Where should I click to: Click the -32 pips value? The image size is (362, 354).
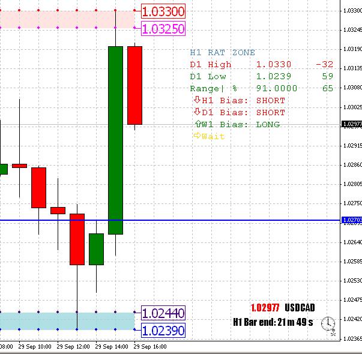point(324,64)
